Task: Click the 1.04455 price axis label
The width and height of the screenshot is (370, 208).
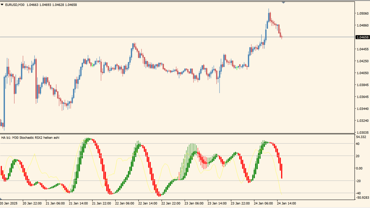Action: click(x=362, y=49)
